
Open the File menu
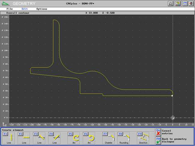pyautogui.click(x=10, y=9)
